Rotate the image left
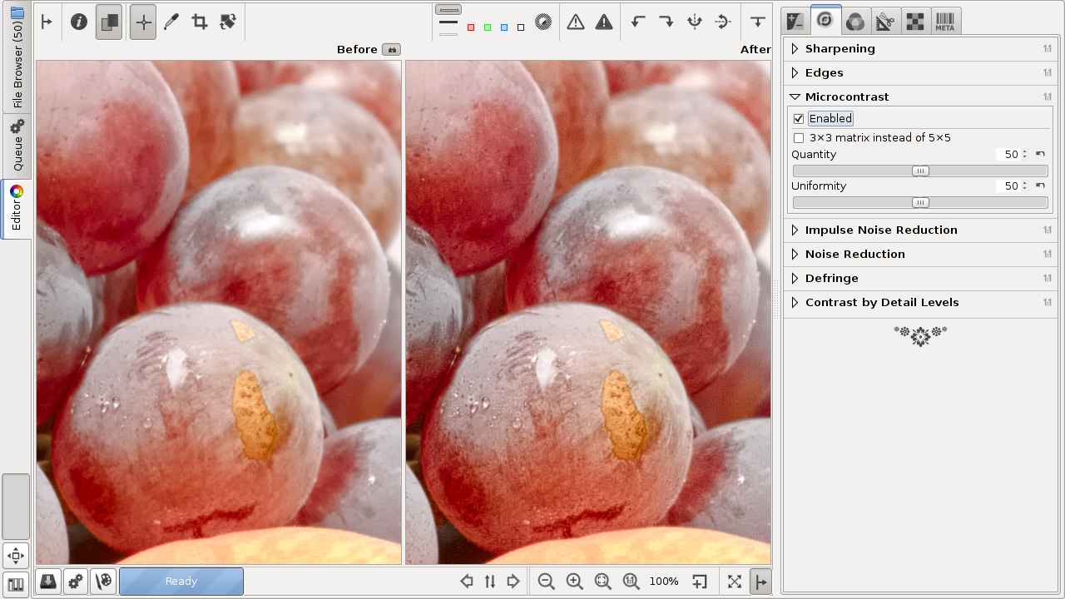 (638, 22)
